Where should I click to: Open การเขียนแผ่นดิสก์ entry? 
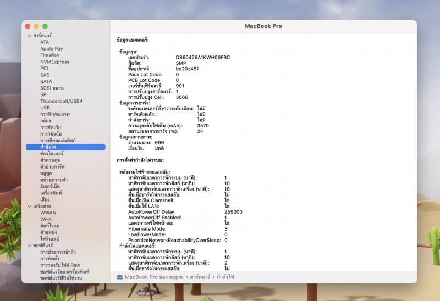tap(58, 141)
